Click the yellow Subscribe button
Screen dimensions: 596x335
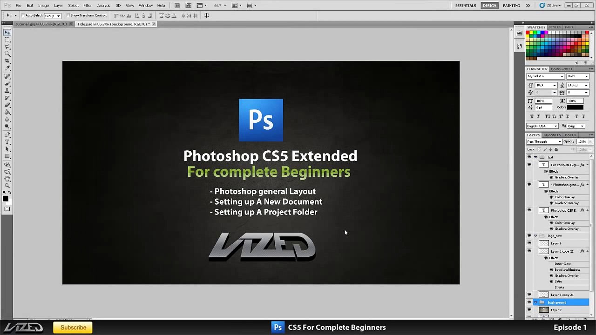(73, 328)
